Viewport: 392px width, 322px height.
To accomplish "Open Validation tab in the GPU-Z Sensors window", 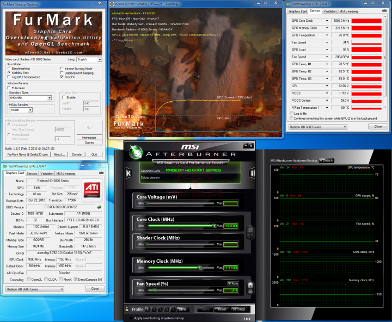I will [330, 11].
